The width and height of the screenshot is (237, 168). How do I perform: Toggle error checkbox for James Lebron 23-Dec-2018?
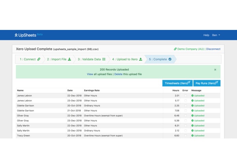[186, 101]
